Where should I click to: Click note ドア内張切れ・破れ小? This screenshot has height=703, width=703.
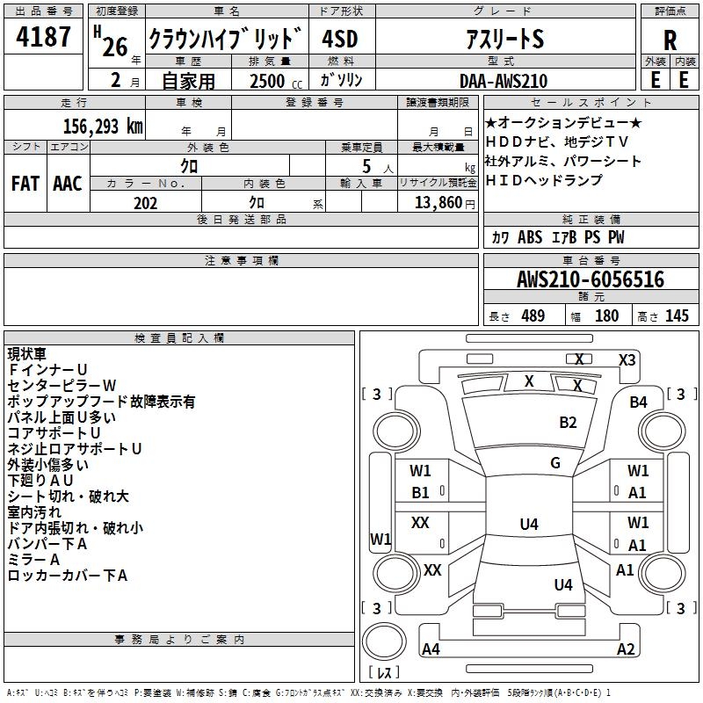pos(76,528)
